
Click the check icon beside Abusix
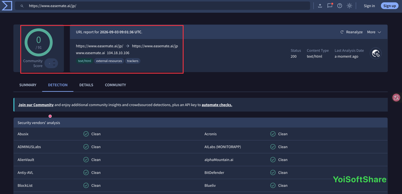click(86, 134)
